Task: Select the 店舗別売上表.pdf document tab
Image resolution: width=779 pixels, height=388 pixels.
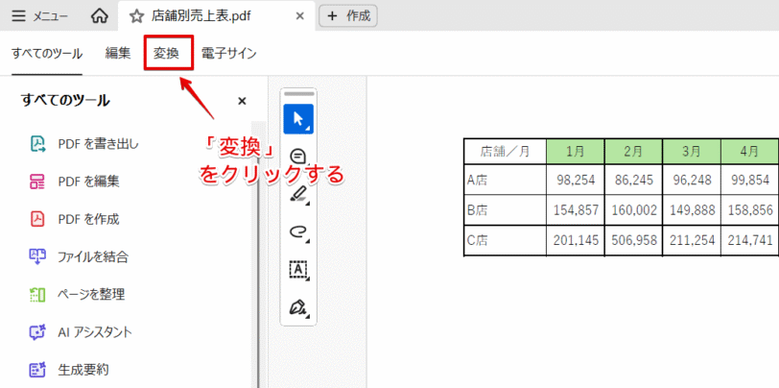Action: tap(217, 16)
